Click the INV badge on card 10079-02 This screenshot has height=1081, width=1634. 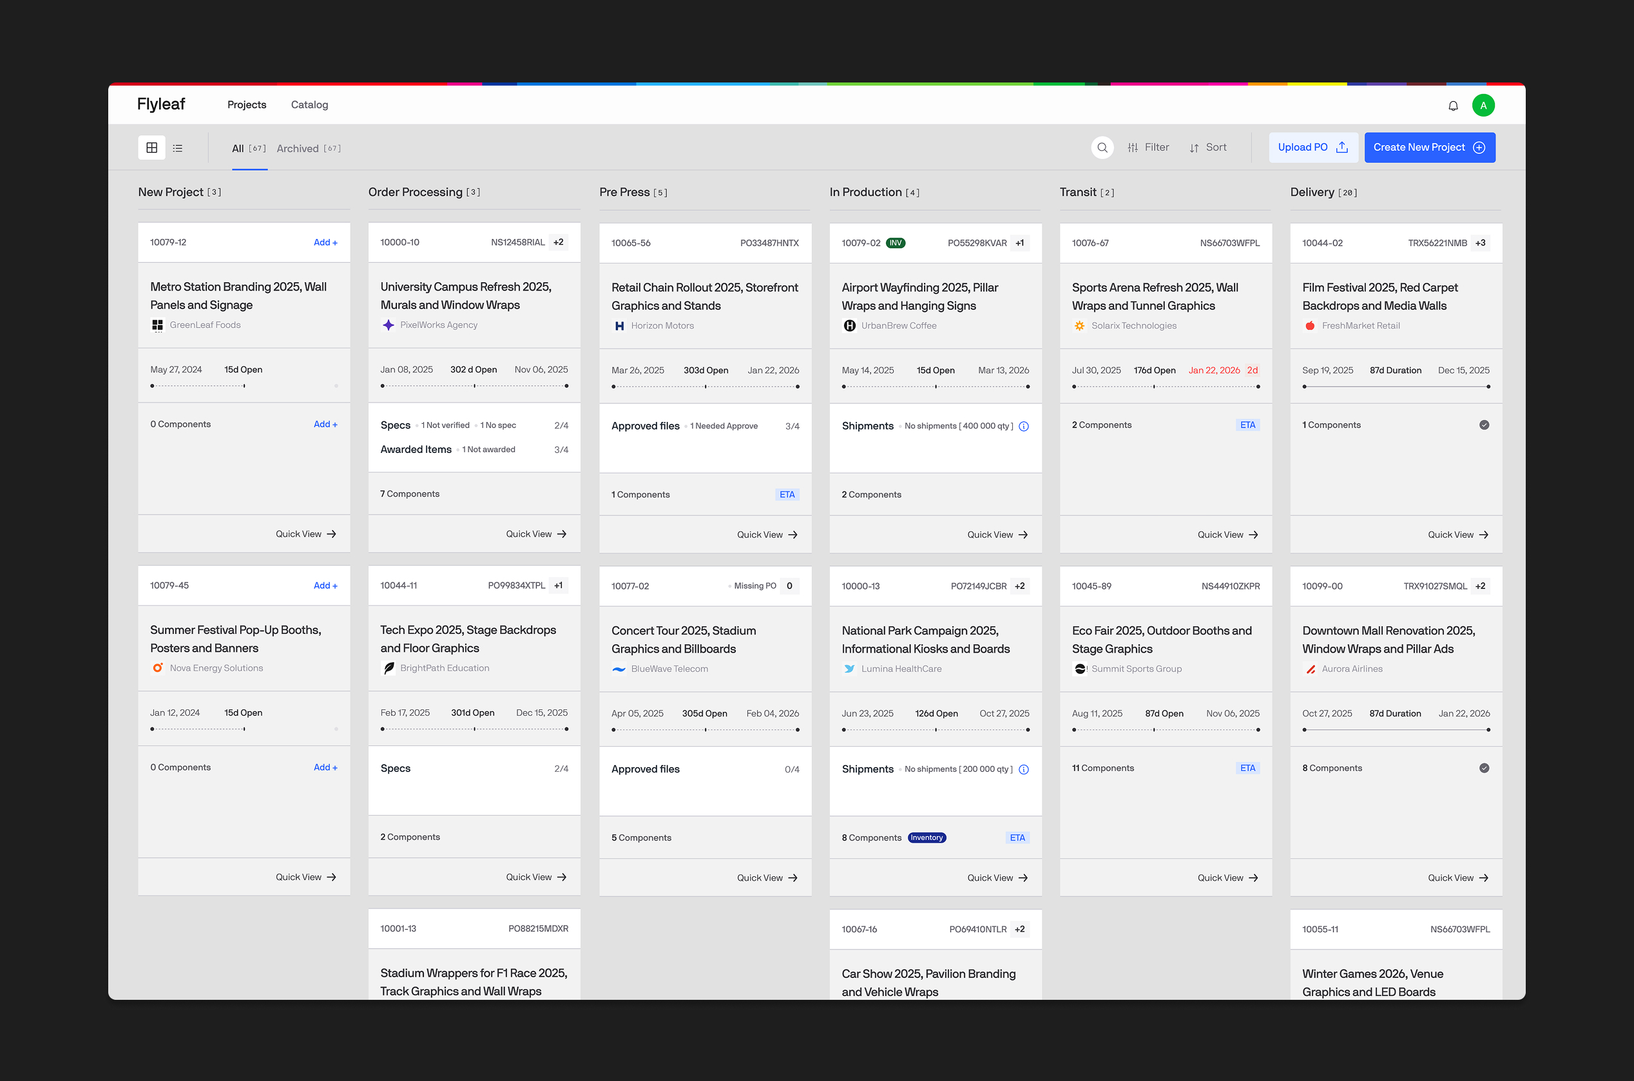[895, 244]
